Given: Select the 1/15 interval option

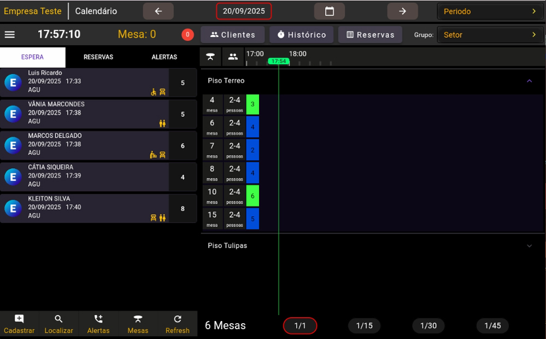Looking at the screenshot, I should tap(364, 326).
